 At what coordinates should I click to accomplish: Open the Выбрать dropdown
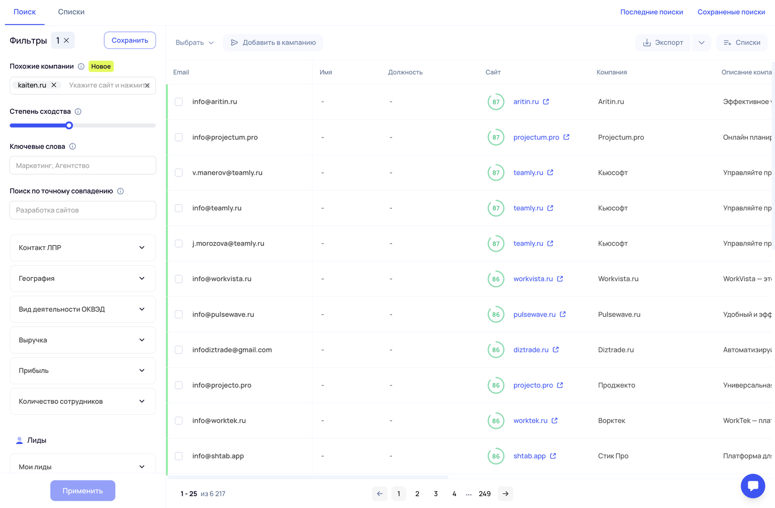click(194, 43)
